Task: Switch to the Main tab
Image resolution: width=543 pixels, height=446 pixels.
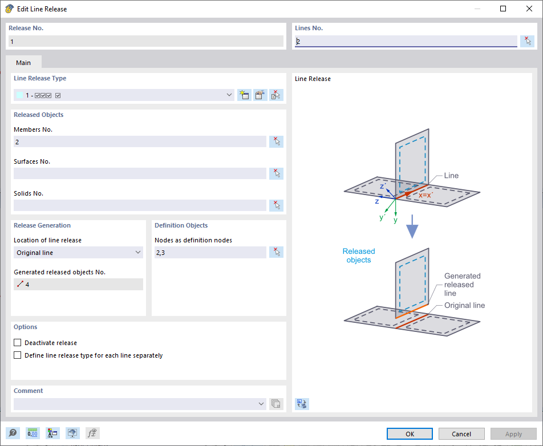Action: 23,62
